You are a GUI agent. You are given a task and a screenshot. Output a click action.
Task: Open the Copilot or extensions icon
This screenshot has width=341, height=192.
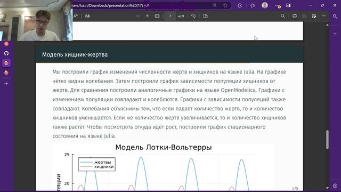pyautogui.click(x=240, y=5)
